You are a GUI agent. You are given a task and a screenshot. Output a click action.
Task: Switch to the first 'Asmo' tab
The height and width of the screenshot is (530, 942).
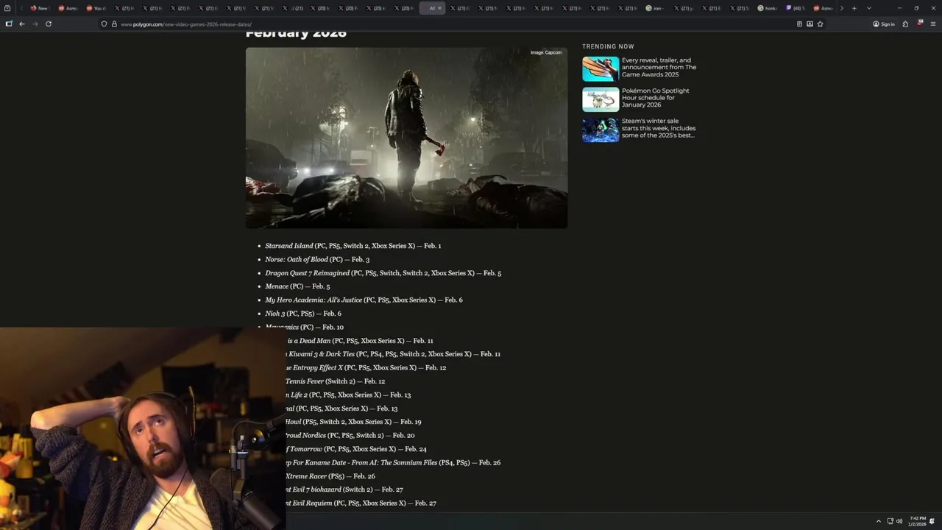coord(67,8)
